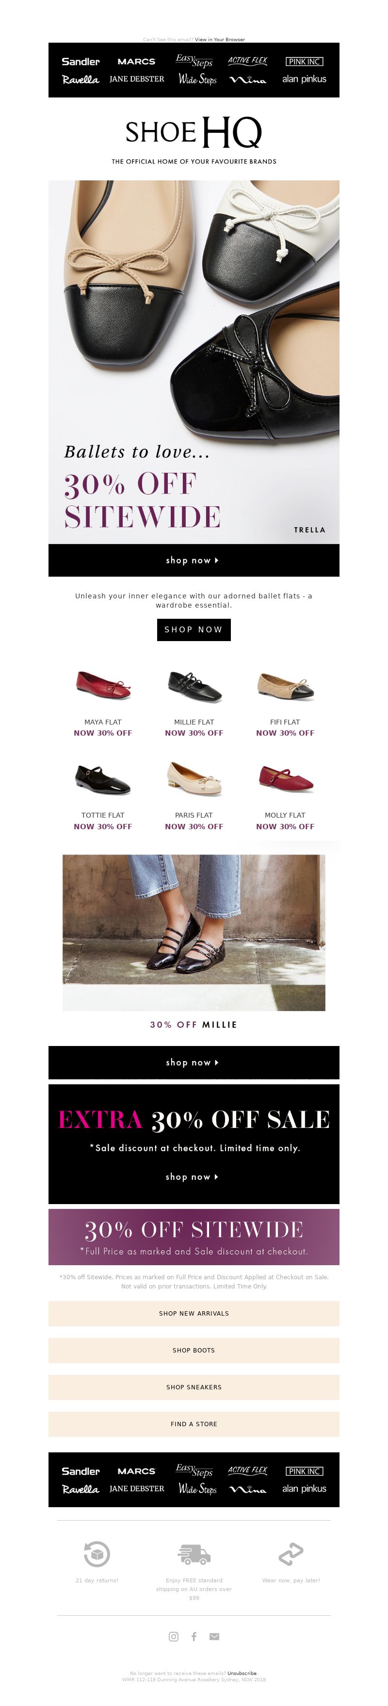
Task: Select the Tottie Flat product image
Action: pos(103,779)
